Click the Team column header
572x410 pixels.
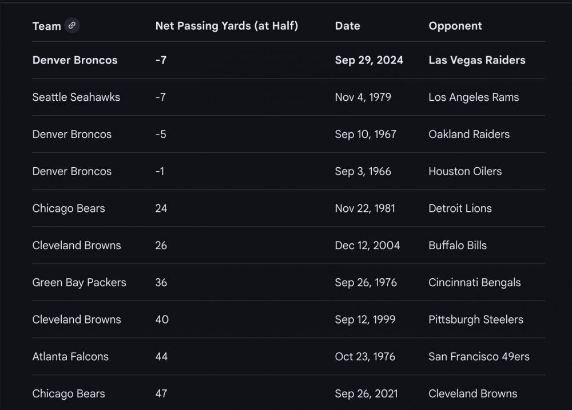click(46, 26)
